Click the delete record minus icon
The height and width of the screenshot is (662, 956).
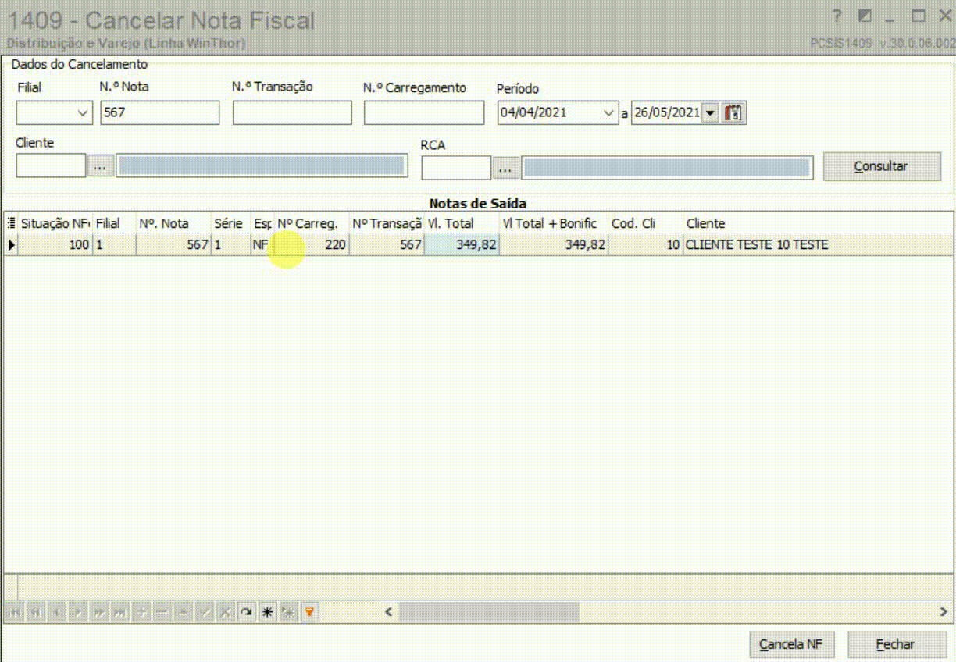click(162, 612)
